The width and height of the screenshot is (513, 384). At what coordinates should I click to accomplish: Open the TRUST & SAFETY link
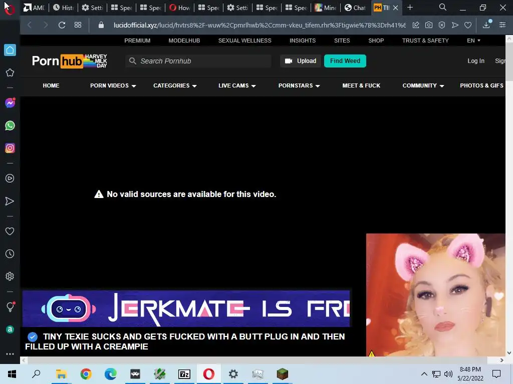425,40
